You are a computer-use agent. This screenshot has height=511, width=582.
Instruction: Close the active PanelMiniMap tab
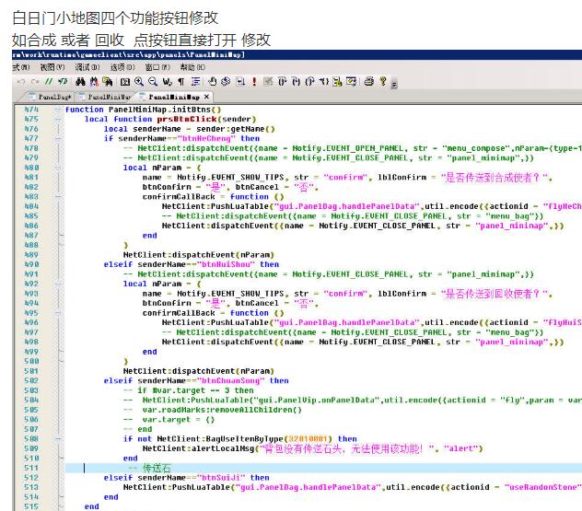click(x=206, y=96)
